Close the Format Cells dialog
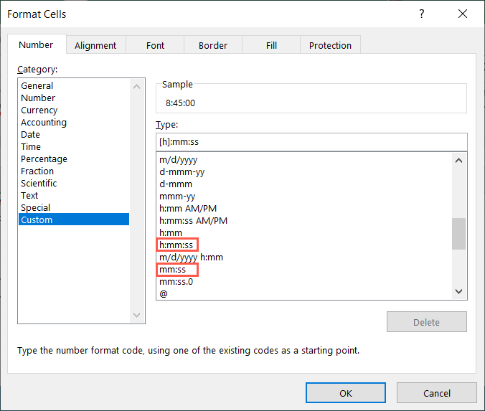 [x=463, y=14]
